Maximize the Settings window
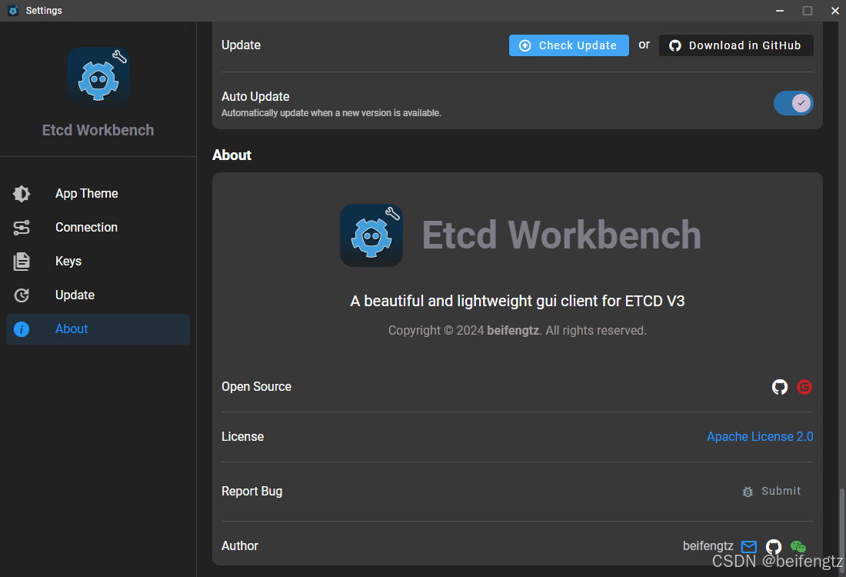Screen dimensions: 846x577 807,11
